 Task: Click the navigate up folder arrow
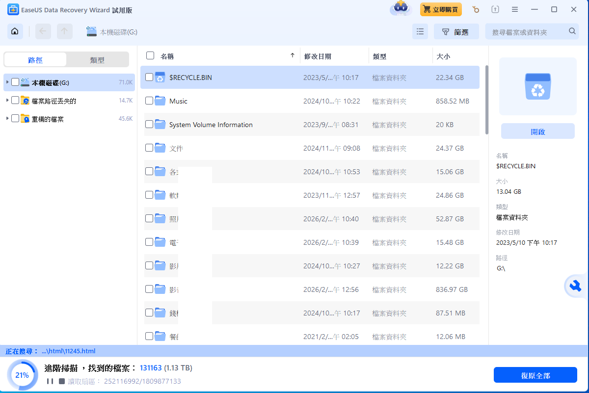tap(73, 31)
